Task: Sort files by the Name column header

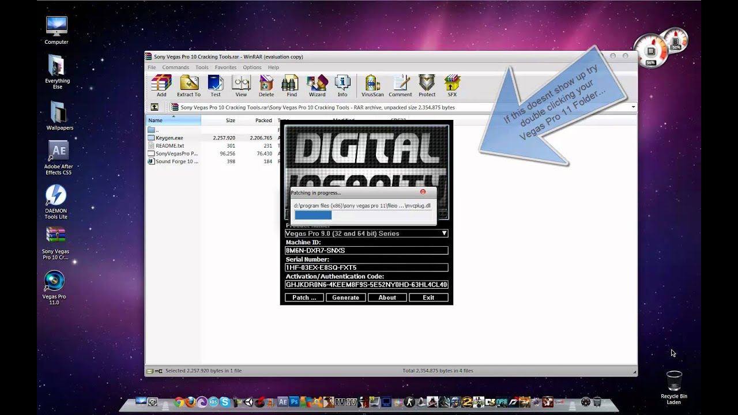Action: [173, 120]
